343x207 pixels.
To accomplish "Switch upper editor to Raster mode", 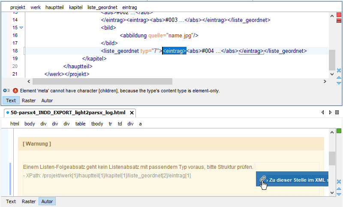I will click(29, 100).
